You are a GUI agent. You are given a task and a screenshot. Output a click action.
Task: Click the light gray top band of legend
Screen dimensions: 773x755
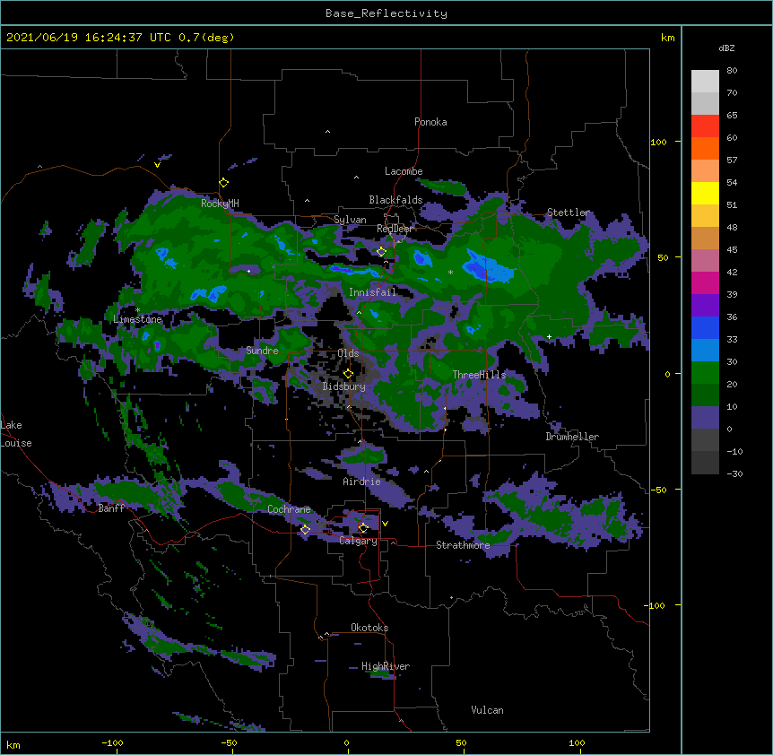705,82
